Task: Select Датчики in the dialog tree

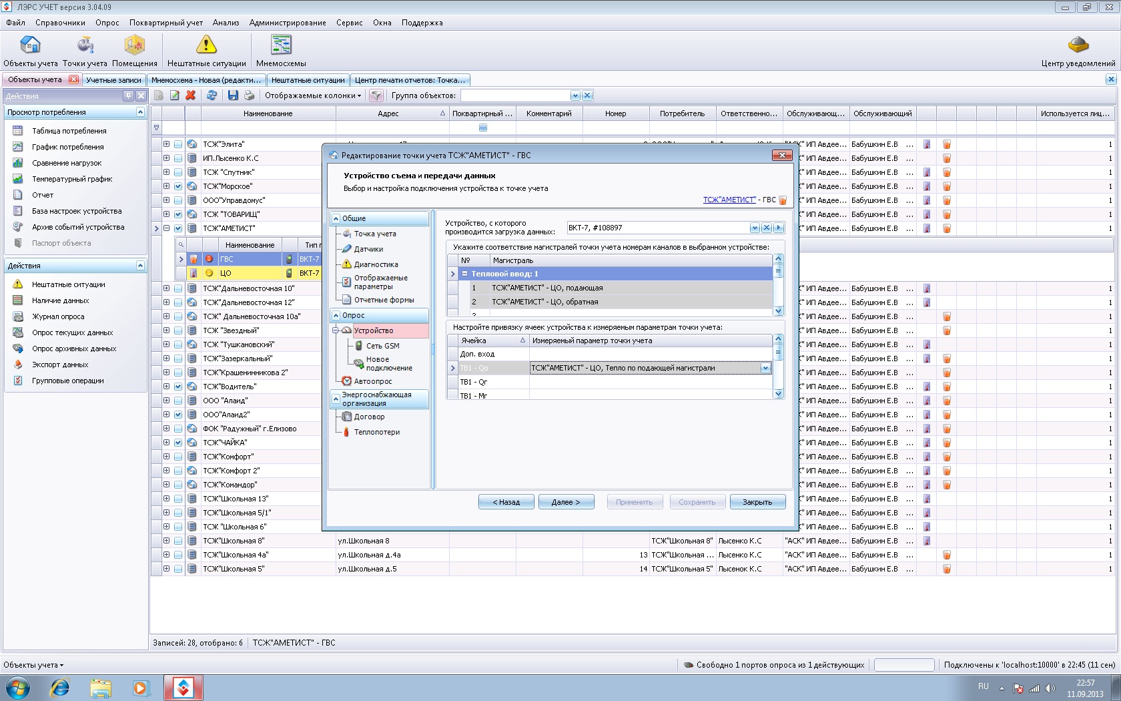Action: (368, 249)
